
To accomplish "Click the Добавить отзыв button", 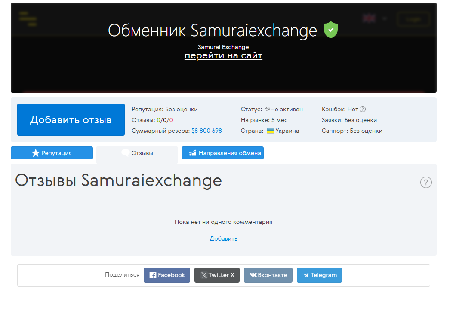I will coord(71,120).
